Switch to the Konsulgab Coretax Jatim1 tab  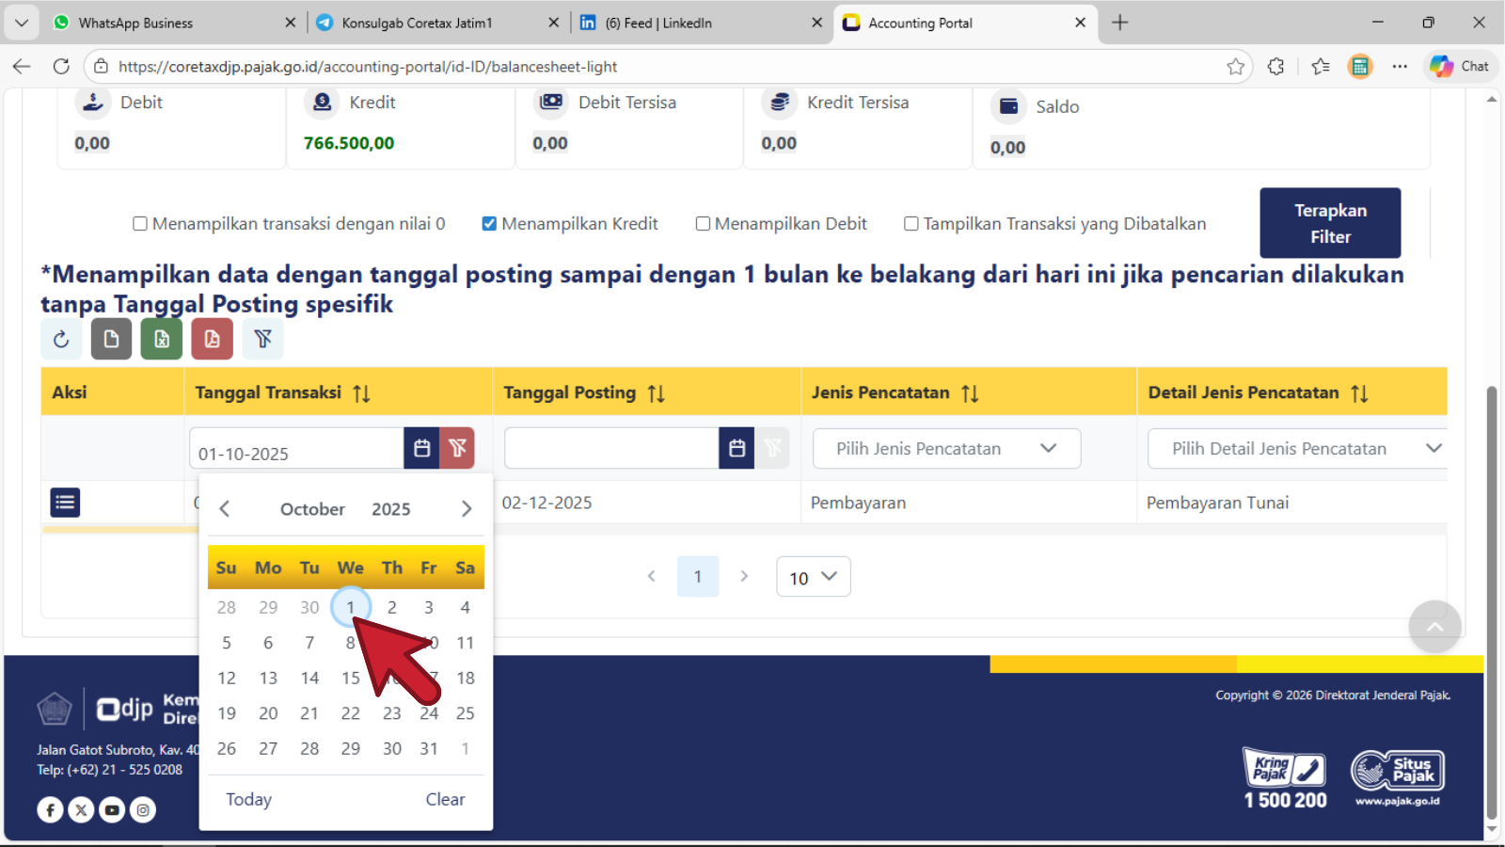coord(417,23)
